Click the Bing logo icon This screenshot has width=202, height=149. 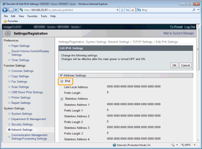pos(139,10)
